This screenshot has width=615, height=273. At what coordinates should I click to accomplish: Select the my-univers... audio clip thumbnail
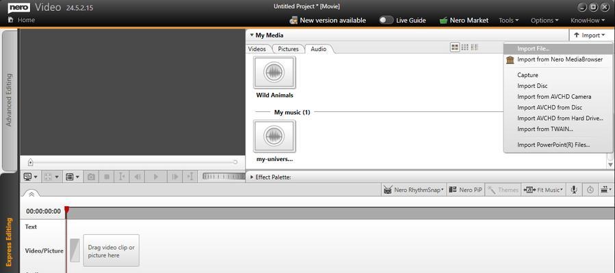pyautogui.click(x=274, y=136)
